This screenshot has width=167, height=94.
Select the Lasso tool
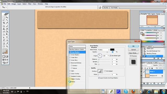click(4, 20)
